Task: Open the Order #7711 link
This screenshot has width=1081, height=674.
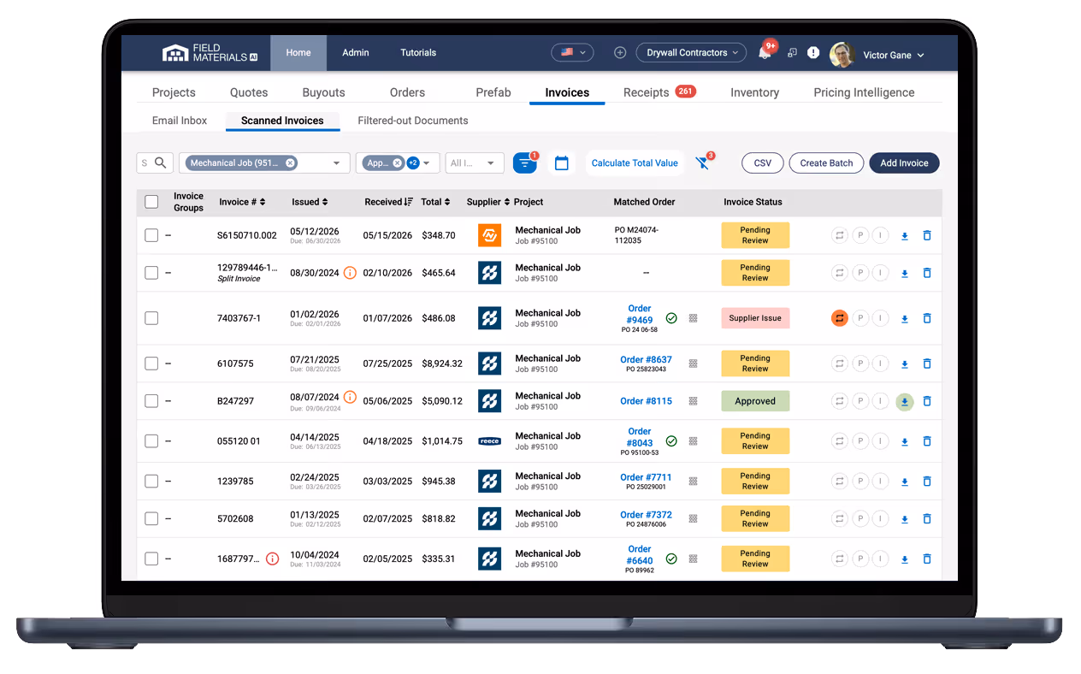Action: (x=646, y=477)
